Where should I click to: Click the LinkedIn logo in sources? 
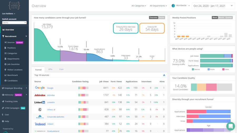[x=39, y=102]
